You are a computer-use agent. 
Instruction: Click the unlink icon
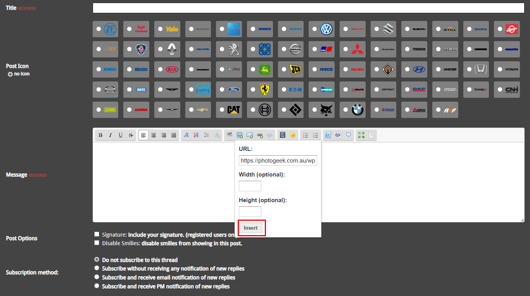tap(270, 135)
